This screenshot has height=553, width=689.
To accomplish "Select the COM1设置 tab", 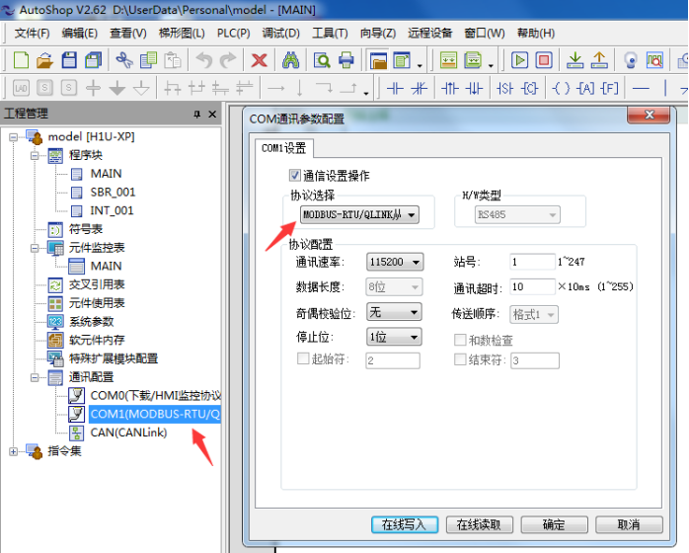I will tap(283, 149).
